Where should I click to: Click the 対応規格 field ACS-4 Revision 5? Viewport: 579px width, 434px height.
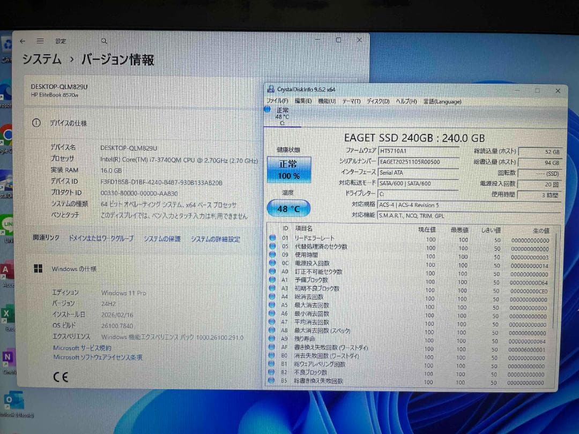[x=469, y=205]
